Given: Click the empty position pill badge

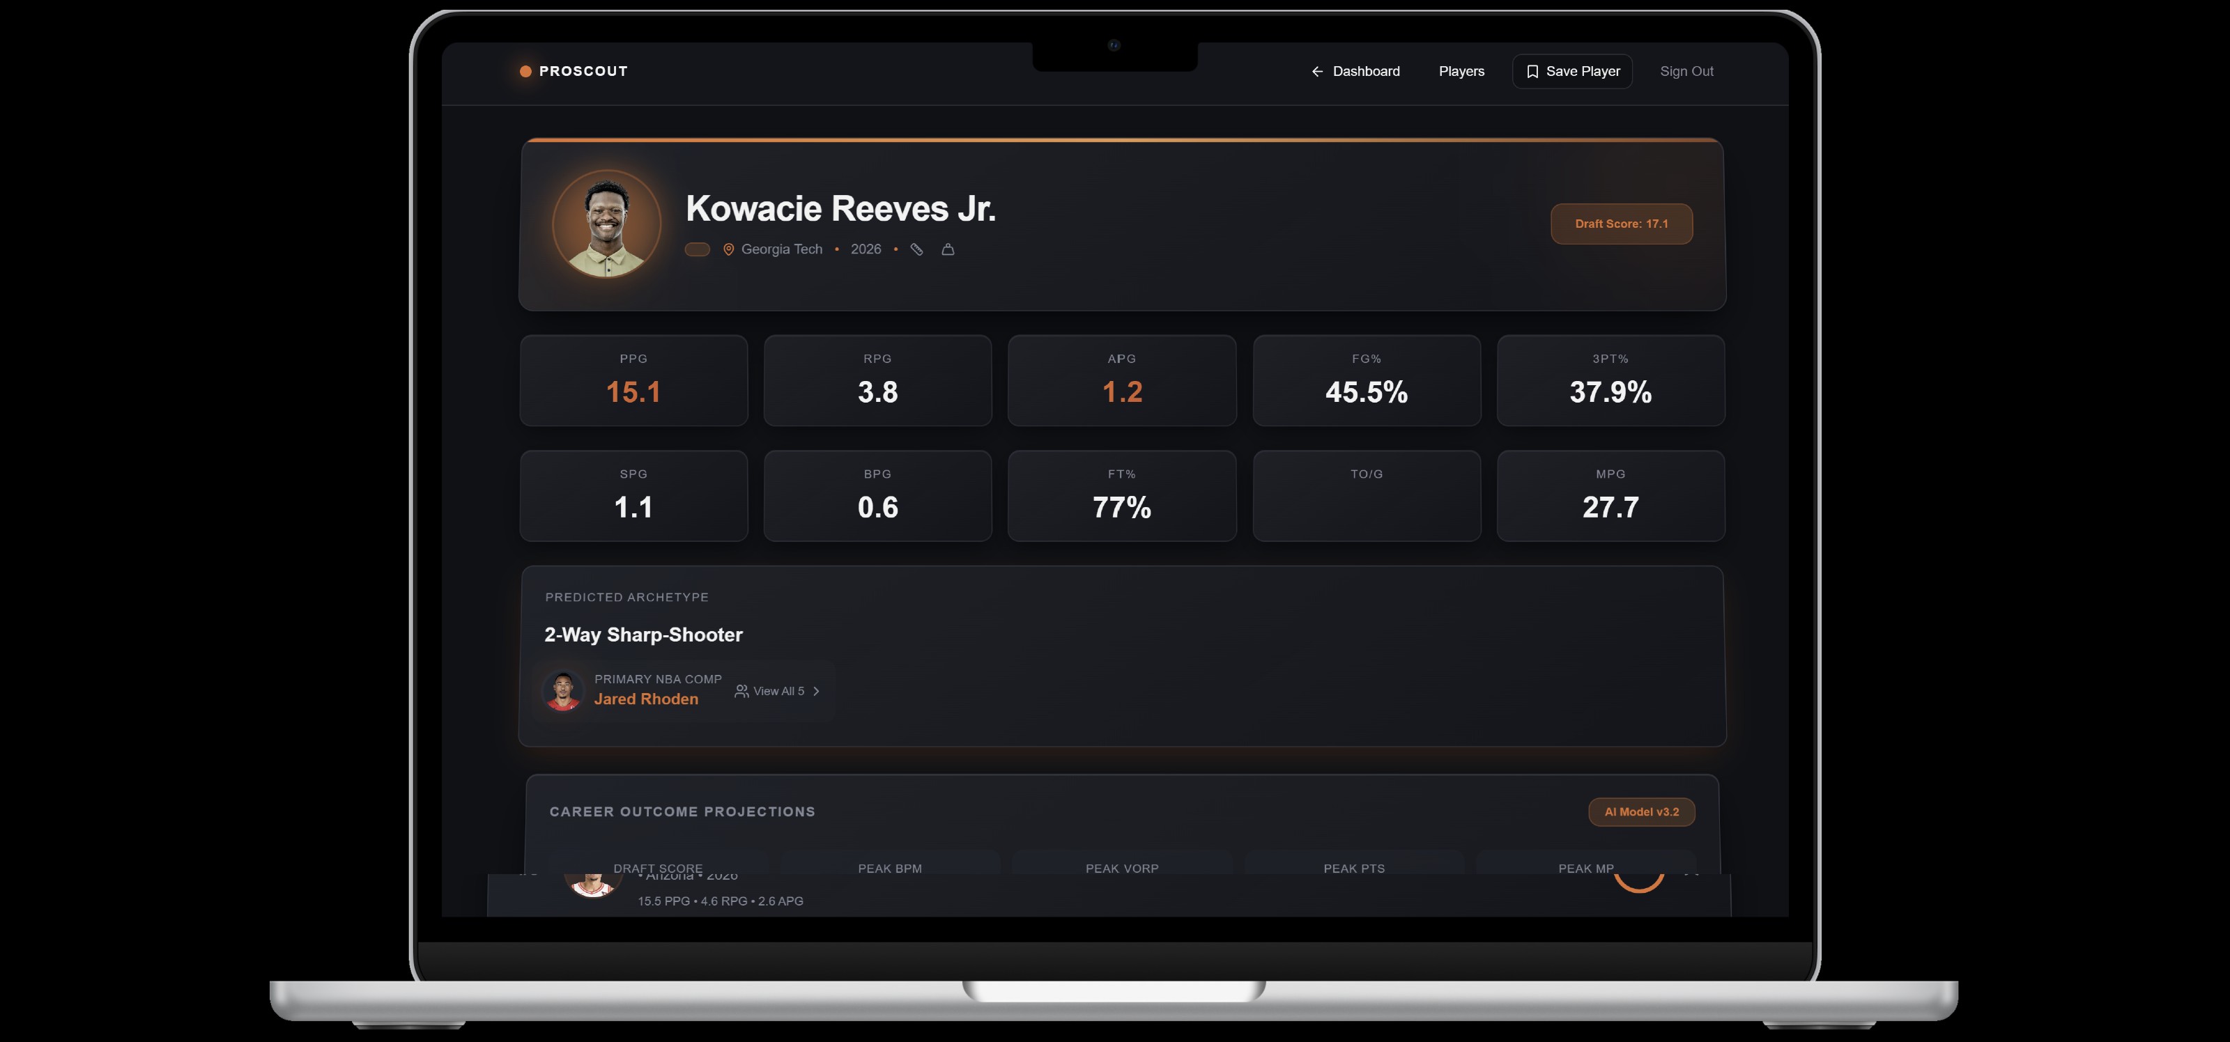Looking at the screenshot, I should [697, 249].
